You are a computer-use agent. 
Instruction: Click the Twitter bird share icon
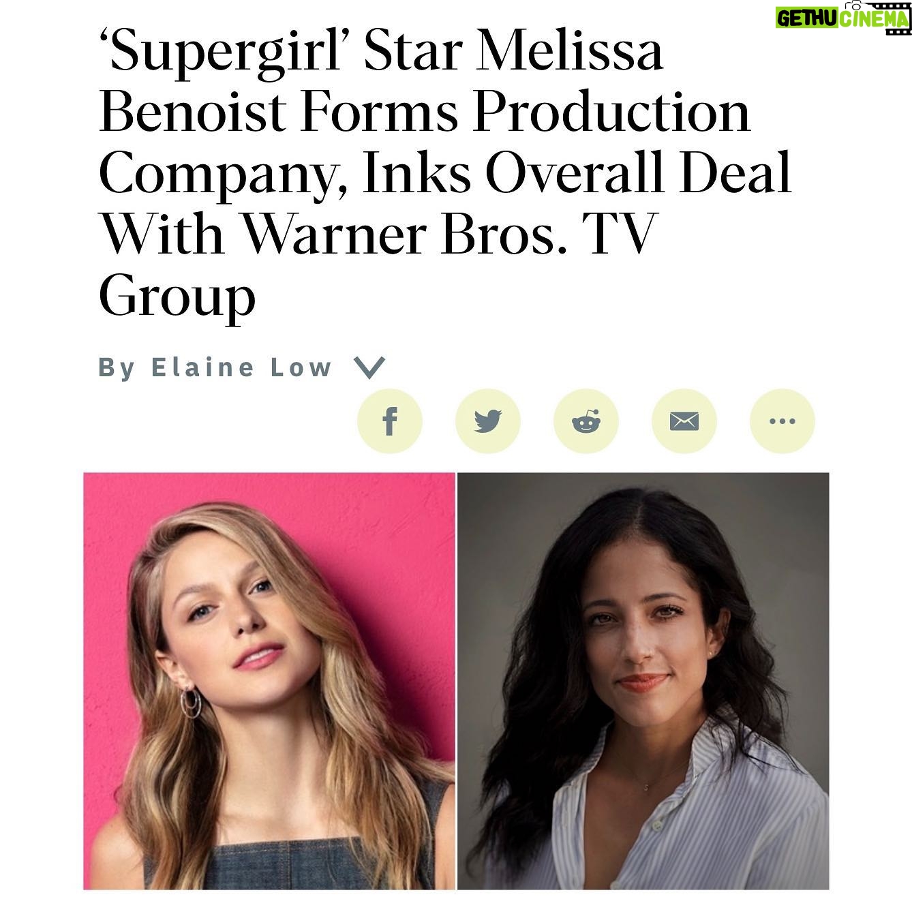coord(487,421)
